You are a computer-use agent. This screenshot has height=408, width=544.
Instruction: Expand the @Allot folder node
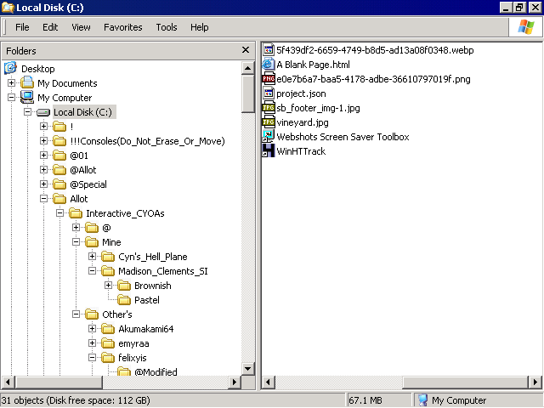pyautogui.click(x=43, y=170)
